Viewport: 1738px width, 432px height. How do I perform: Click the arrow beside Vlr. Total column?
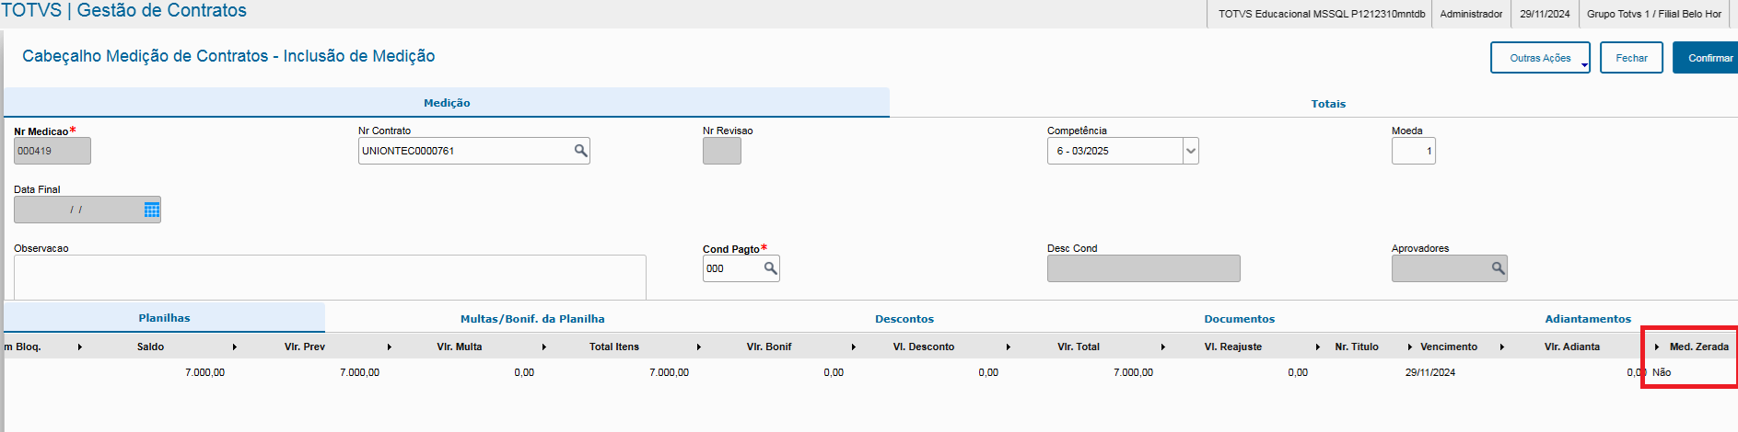pos(1163,347)
